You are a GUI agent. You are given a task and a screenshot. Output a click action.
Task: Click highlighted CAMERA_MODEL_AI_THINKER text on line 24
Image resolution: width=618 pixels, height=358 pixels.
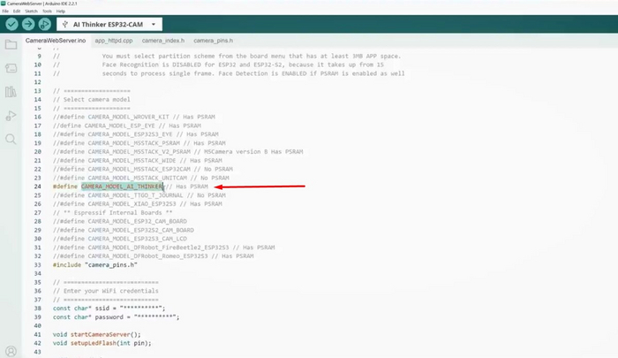(122, 187)
